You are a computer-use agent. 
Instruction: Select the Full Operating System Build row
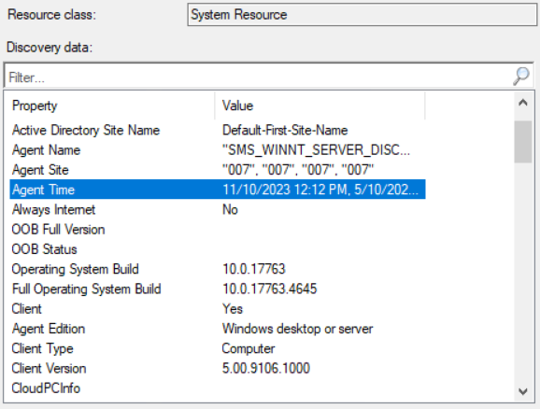pos(218,289)
